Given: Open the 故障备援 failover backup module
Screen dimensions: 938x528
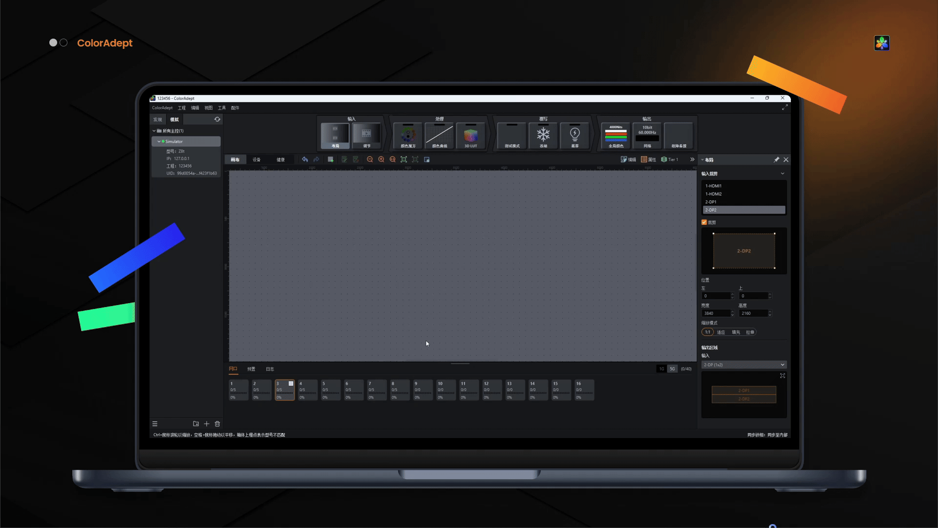Looking at the screenshot, I should point(679,136).
